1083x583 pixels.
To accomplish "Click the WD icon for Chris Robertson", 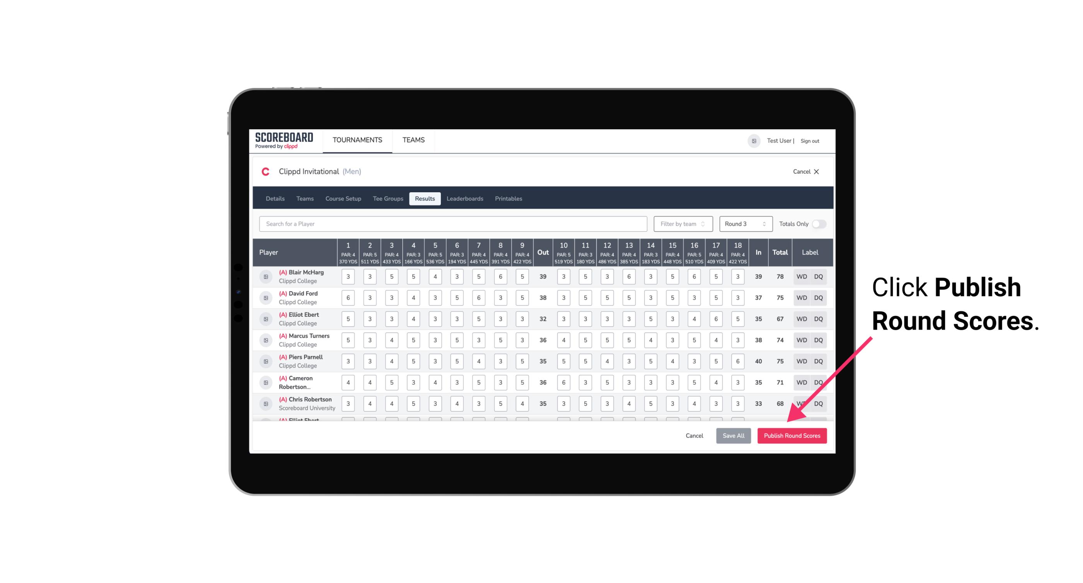I will pos(801,403).
